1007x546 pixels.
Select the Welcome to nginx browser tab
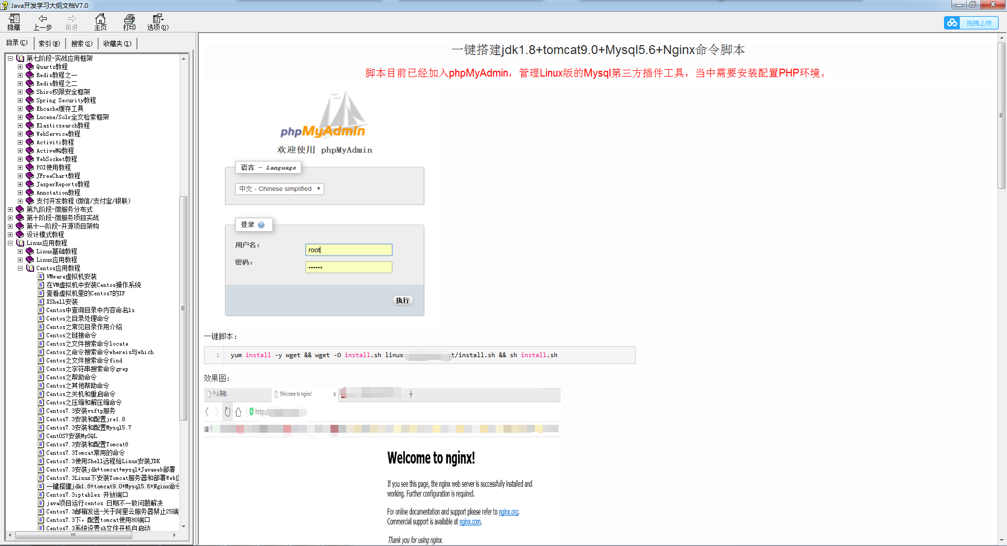pos(304,394)
